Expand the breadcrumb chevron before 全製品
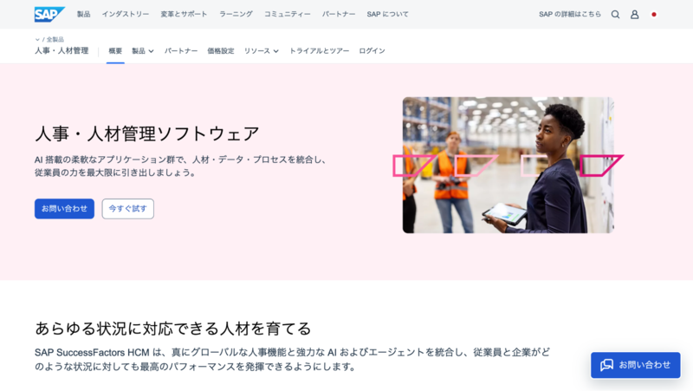This screenshot has height=391, width=693. point(37,40)
